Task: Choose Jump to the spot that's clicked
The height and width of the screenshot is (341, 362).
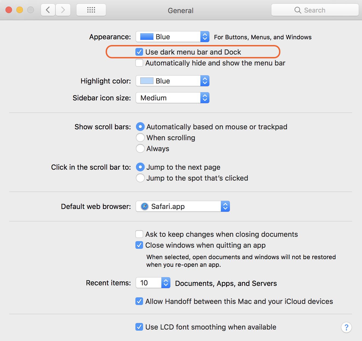Action: tap(140, 178)
